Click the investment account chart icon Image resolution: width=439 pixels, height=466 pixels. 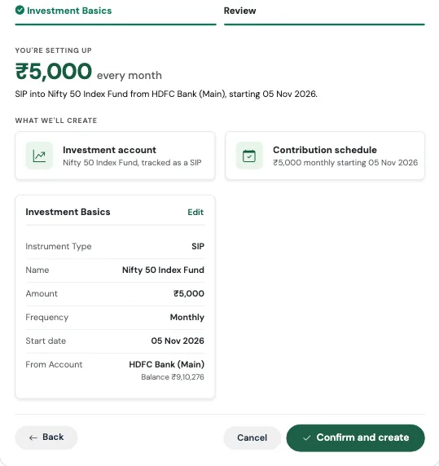(39, 156)
